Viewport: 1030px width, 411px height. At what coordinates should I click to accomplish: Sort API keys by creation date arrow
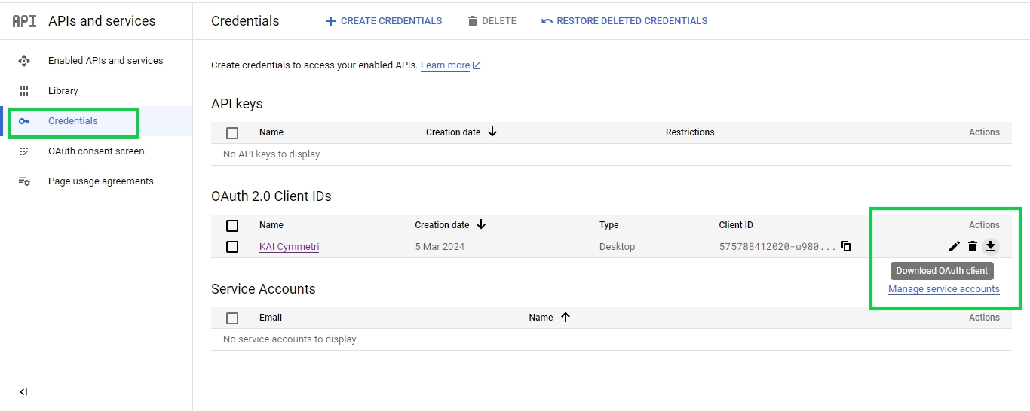[492, 132]
